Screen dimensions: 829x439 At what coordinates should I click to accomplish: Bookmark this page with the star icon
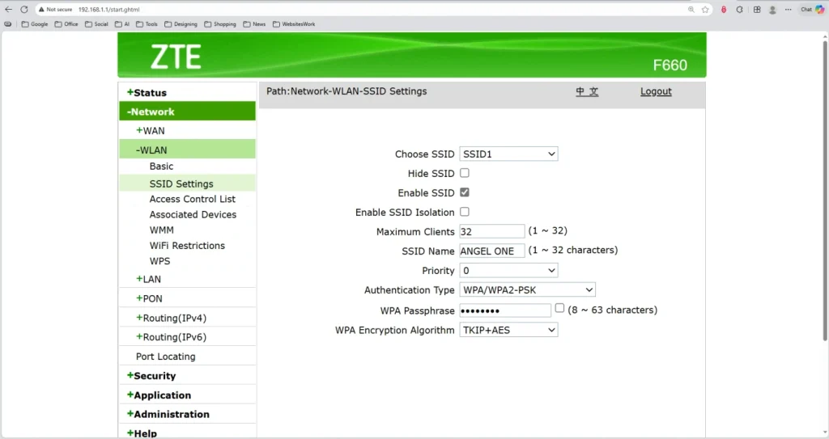705,9
